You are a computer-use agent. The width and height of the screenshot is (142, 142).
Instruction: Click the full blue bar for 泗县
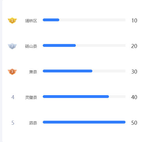coord(84,122)
